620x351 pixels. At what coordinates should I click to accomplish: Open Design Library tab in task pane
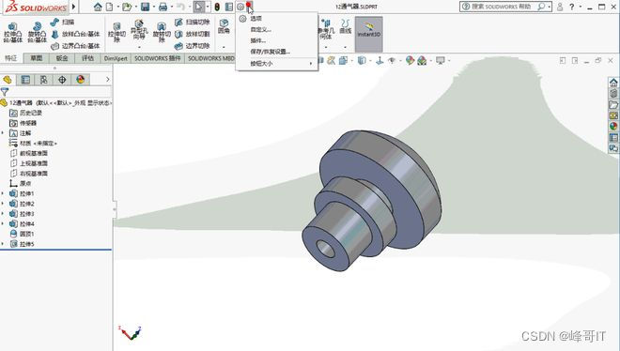coord(613,94)
